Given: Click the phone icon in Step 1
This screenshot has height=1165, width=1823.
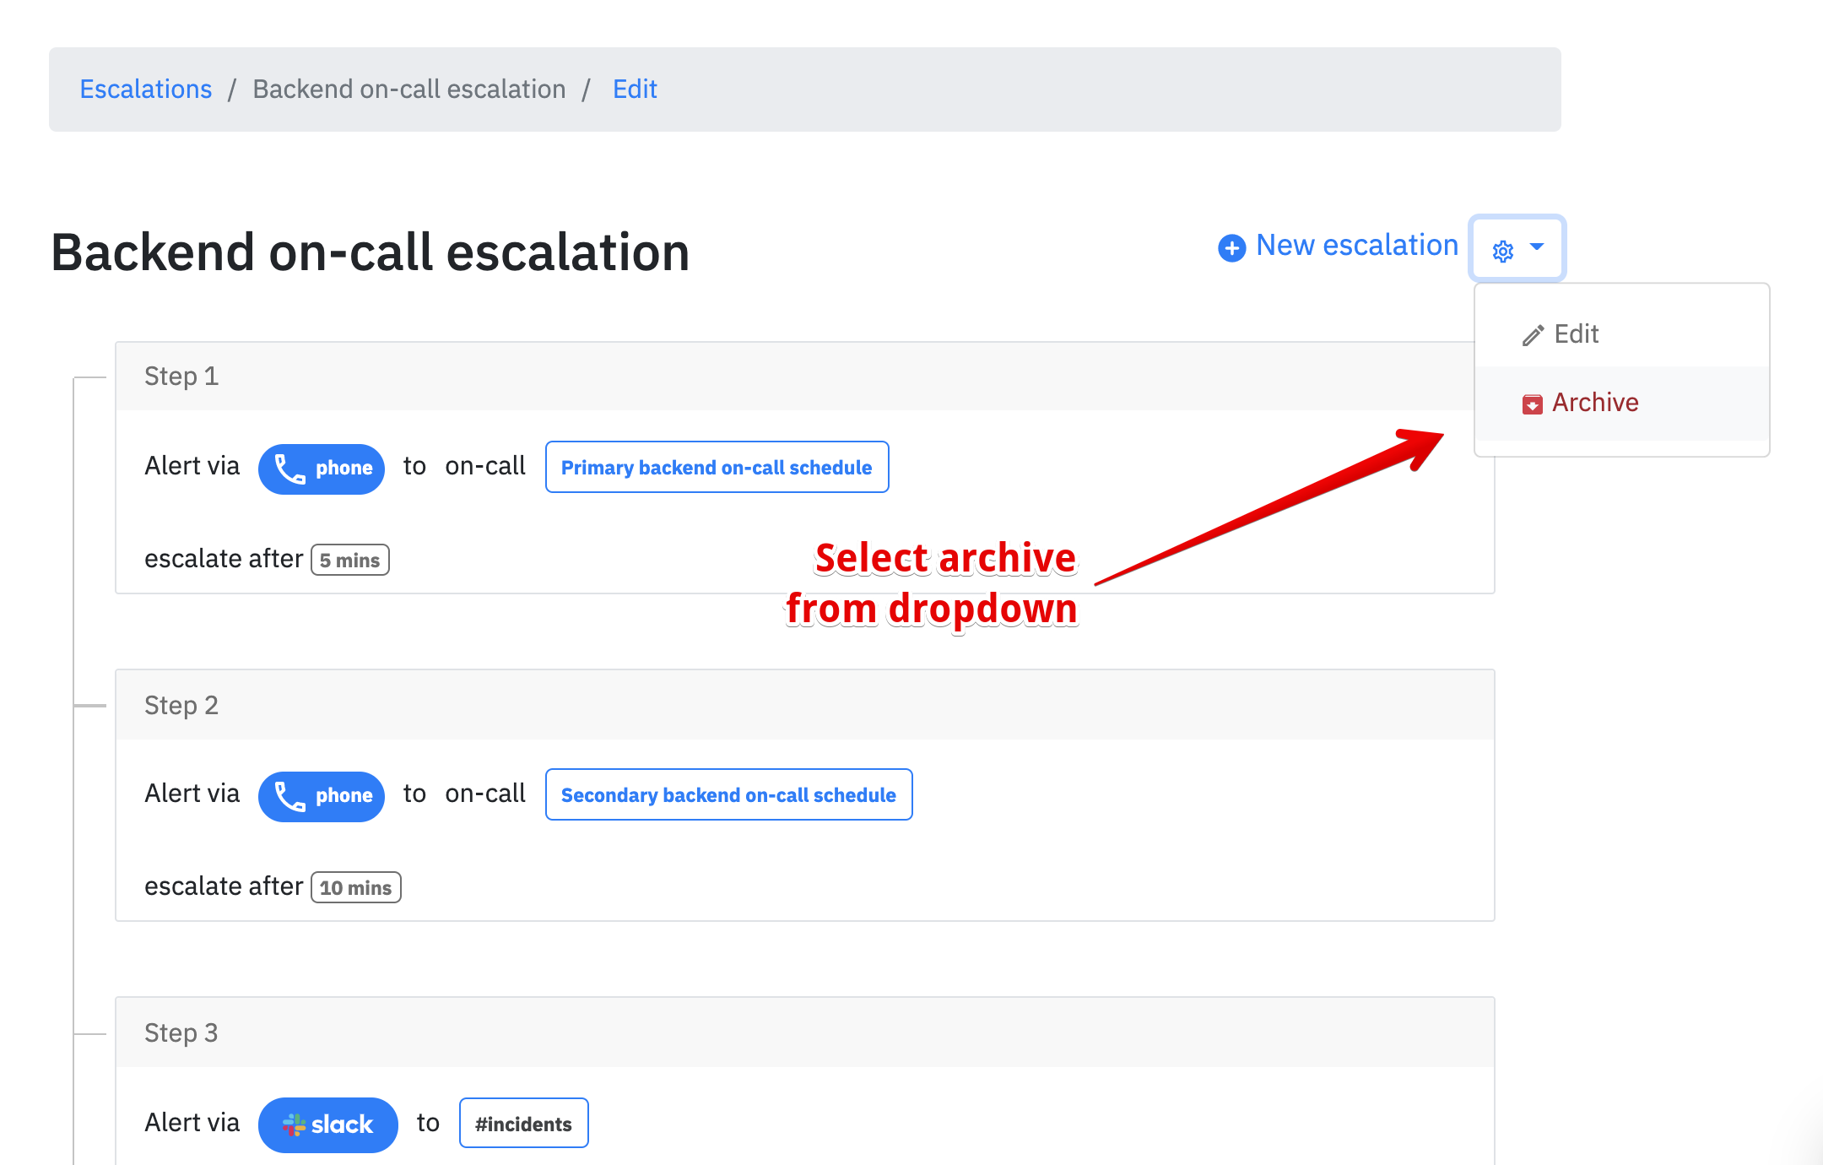Looking at the screenshot, I should (x=290, y=469).
